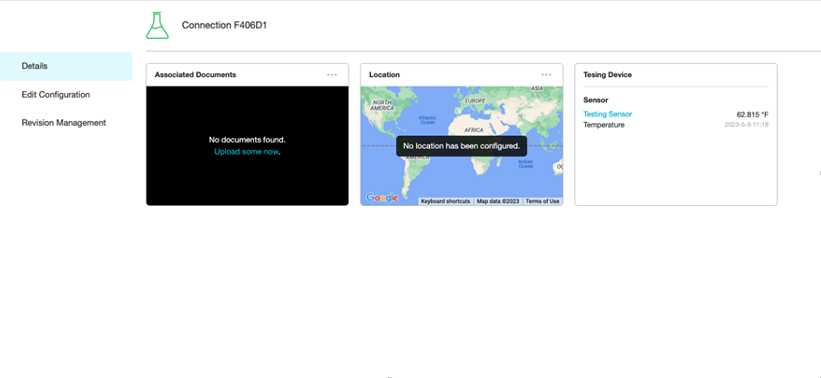Open Terms of Use map link
821x378 pixels.
(542, 201)
